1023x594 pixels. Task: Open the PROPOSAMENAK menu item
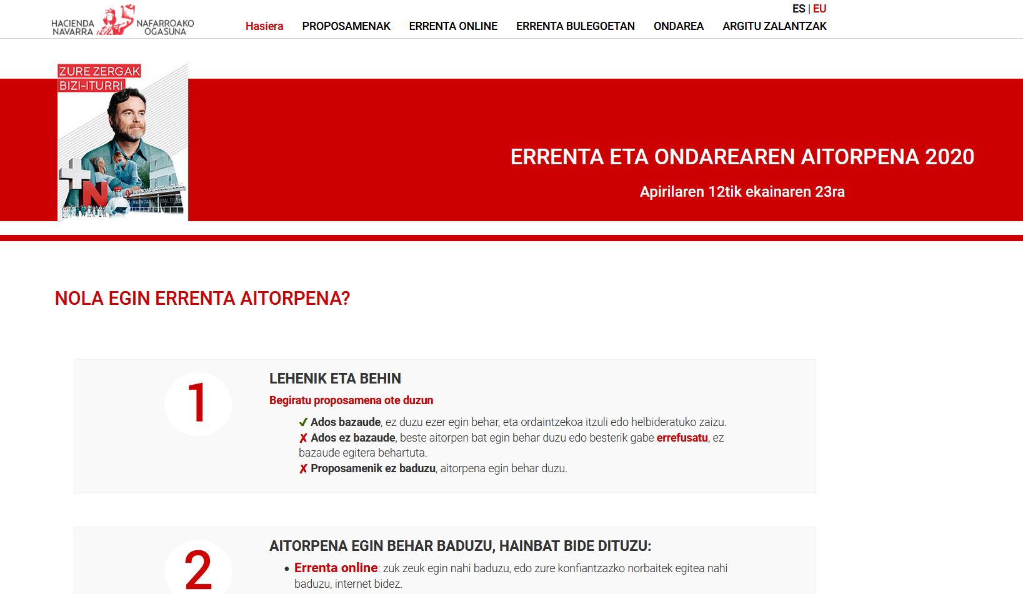point(346,26)
